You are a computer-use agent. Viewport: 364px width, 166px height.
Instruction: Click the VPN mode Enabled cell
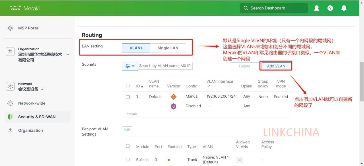(x=281, y=97)
